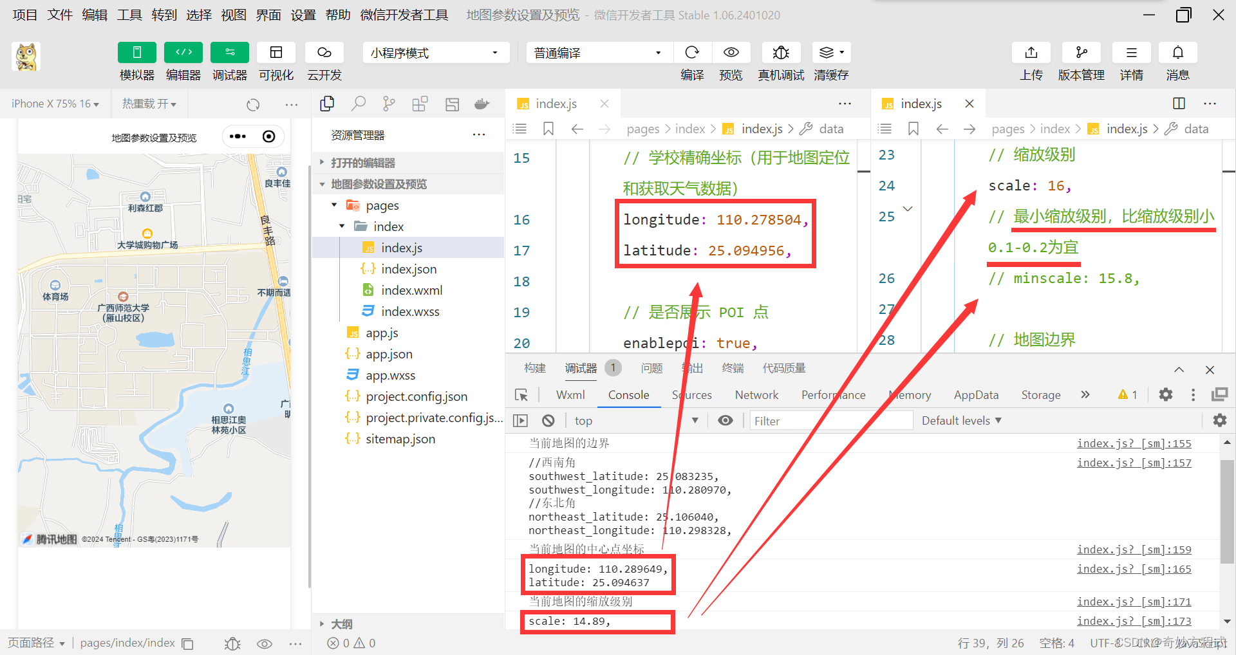Open the index.js? [sm]:155 source link
Viewport: 1236px width, 655px height.
click(1134, 443)
